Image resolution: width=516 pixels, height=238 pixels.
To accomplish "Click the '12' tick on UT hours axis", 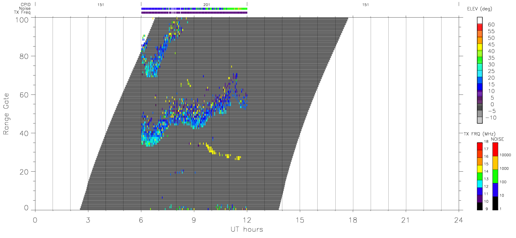I will 247,220.
